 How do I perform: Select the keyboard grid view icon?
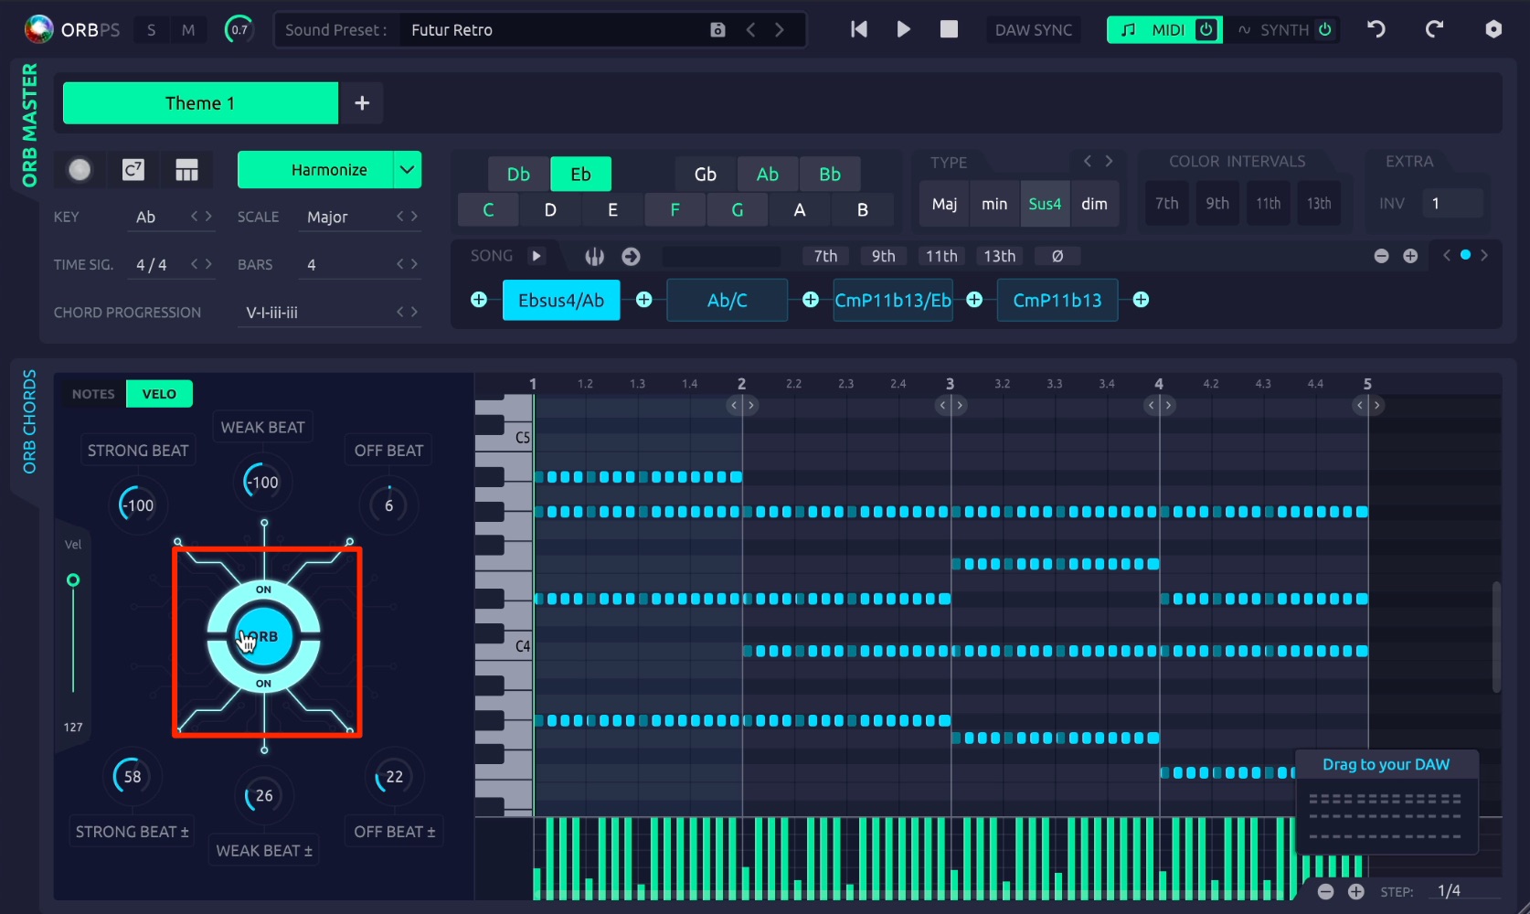tap(186, 170)
